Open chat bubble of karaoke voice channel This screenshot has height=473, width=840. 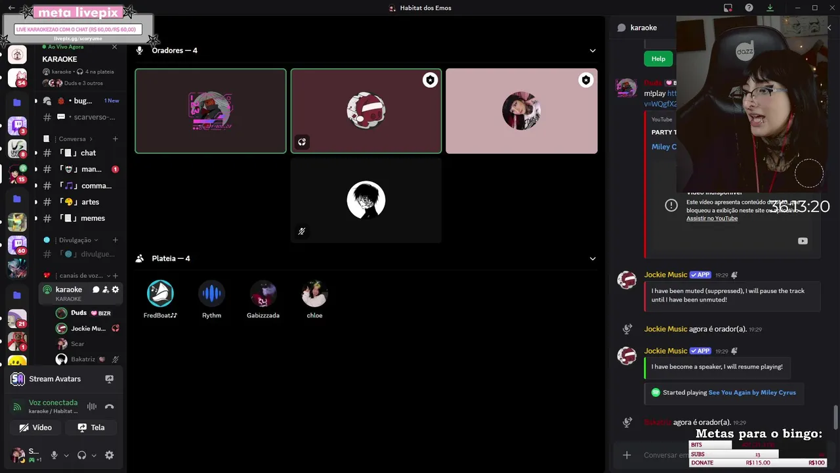pos(96,290)
